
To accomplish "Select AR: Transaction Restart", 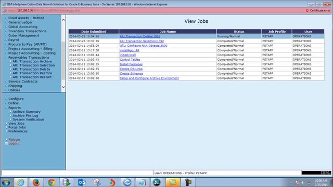I will pos(32,77).
